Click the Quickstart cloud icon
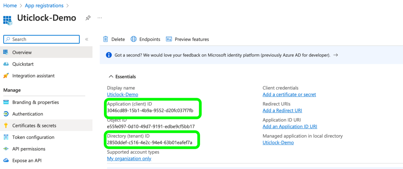The image size is (403, 169). click(6, 64)
